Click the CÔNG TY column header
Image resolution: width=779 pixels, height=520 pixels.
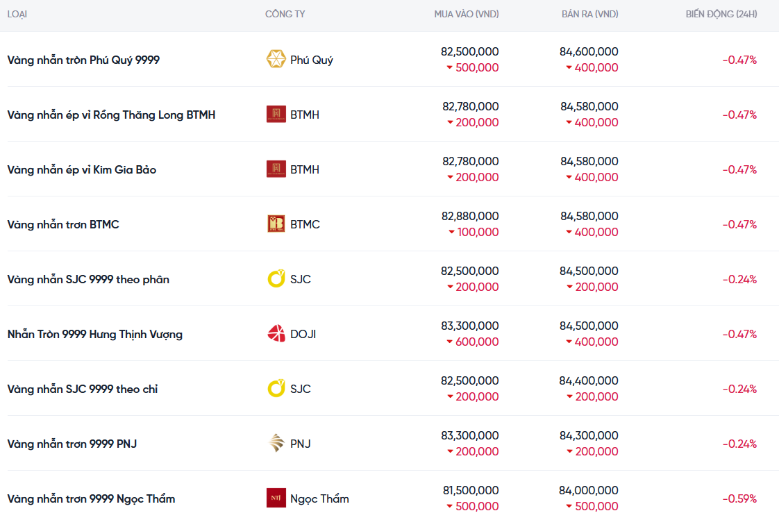(x=285, y=14)
